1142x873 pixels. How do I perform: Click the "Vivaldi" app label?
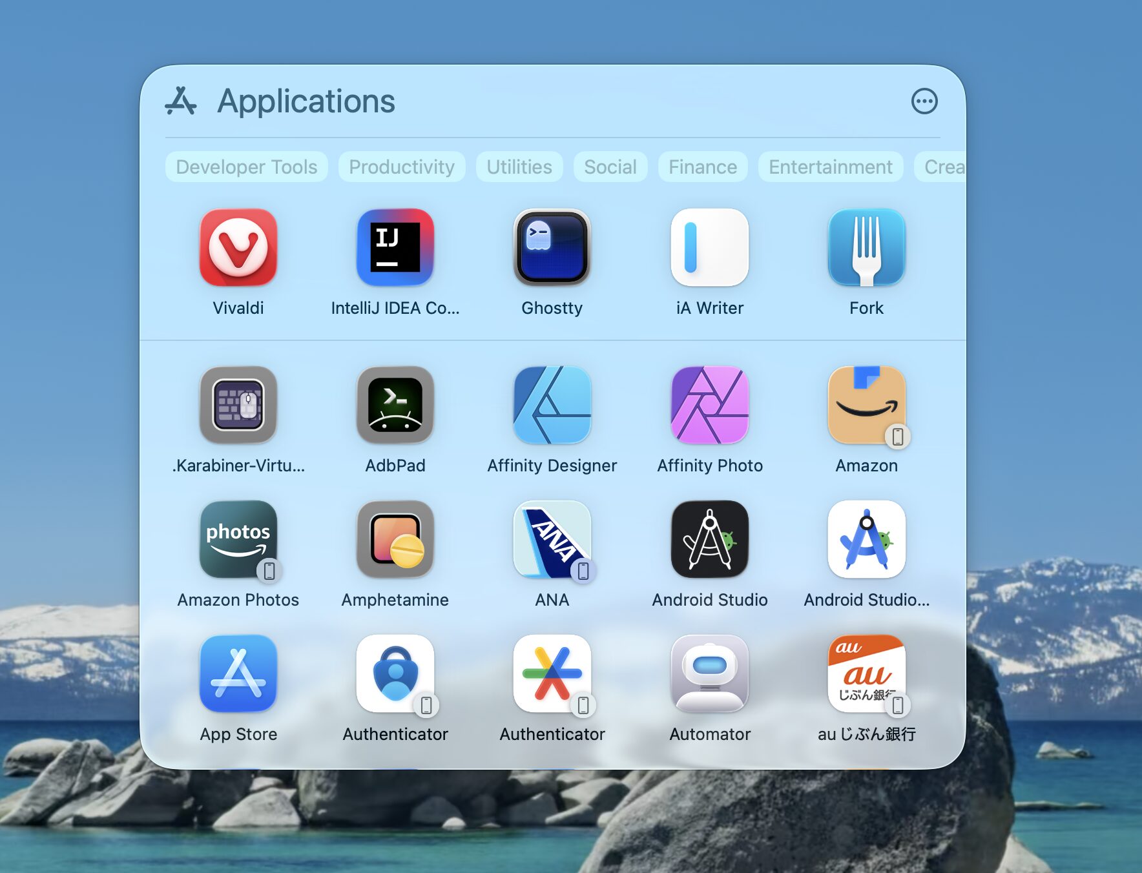click(238, 308)
